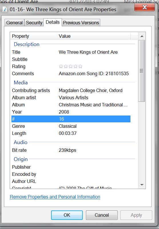The width and height of the screenshot is (159, 229).
Task: Click the OK button
Action: point(67,215)
